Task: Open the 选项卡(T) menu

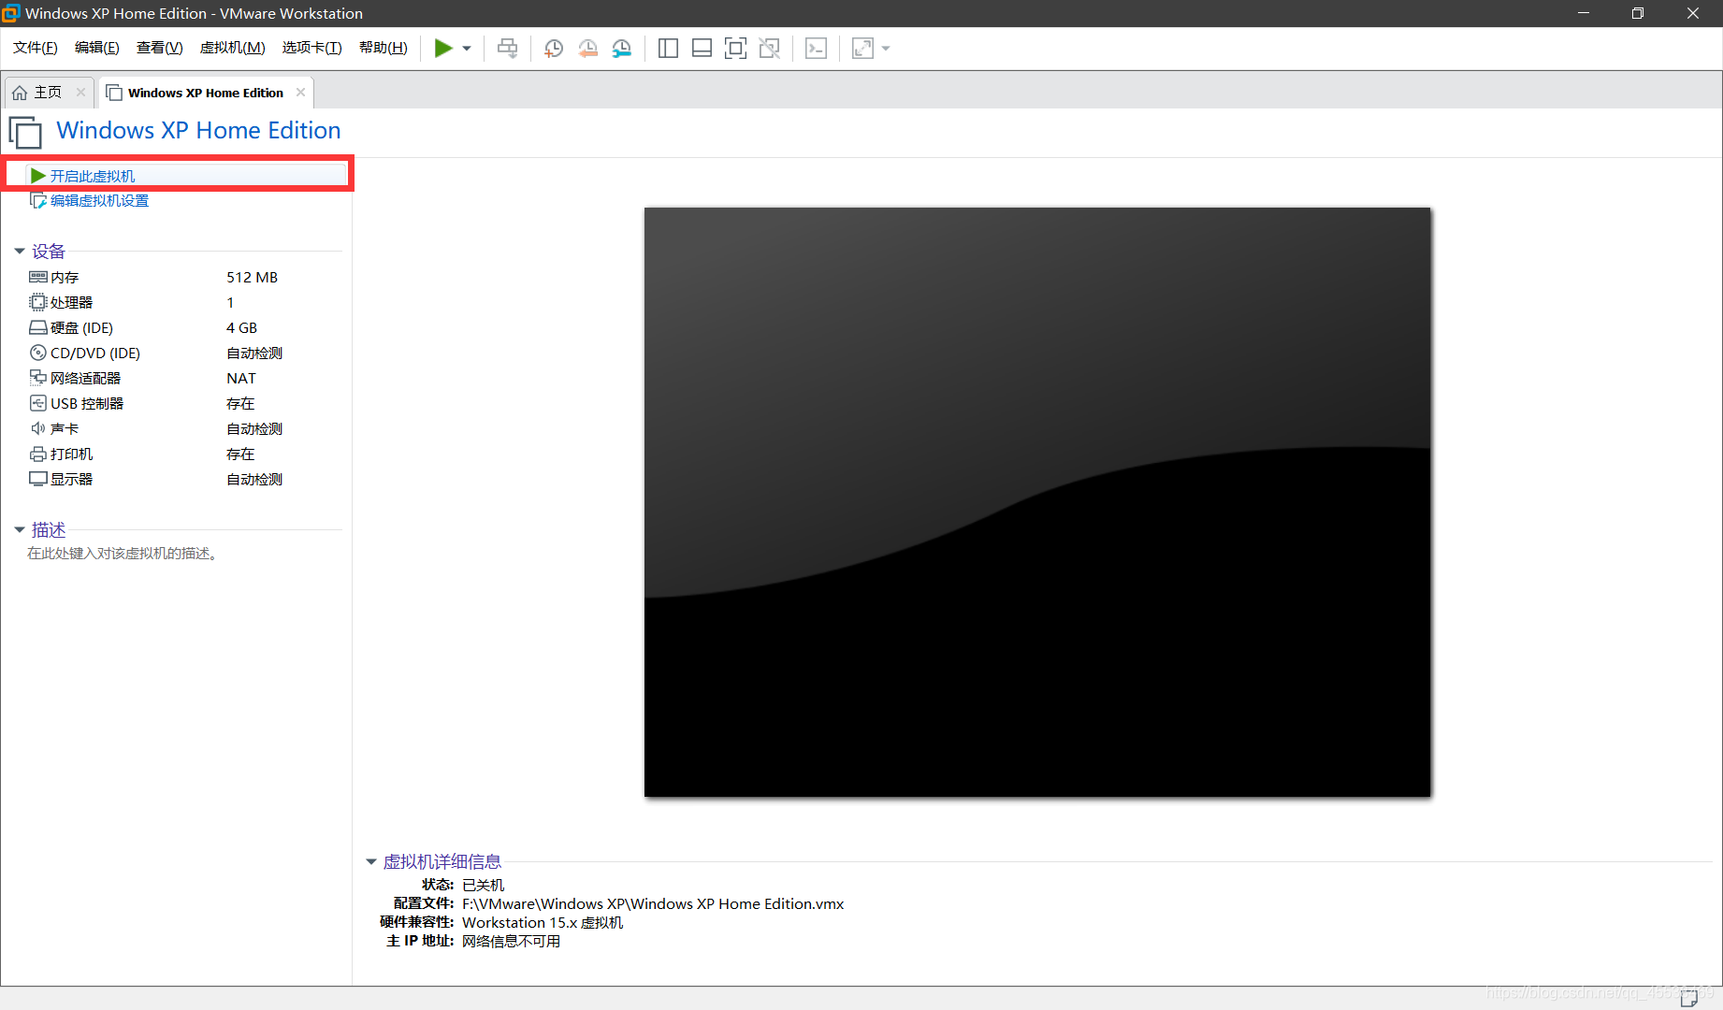Action: pos(312,48)
